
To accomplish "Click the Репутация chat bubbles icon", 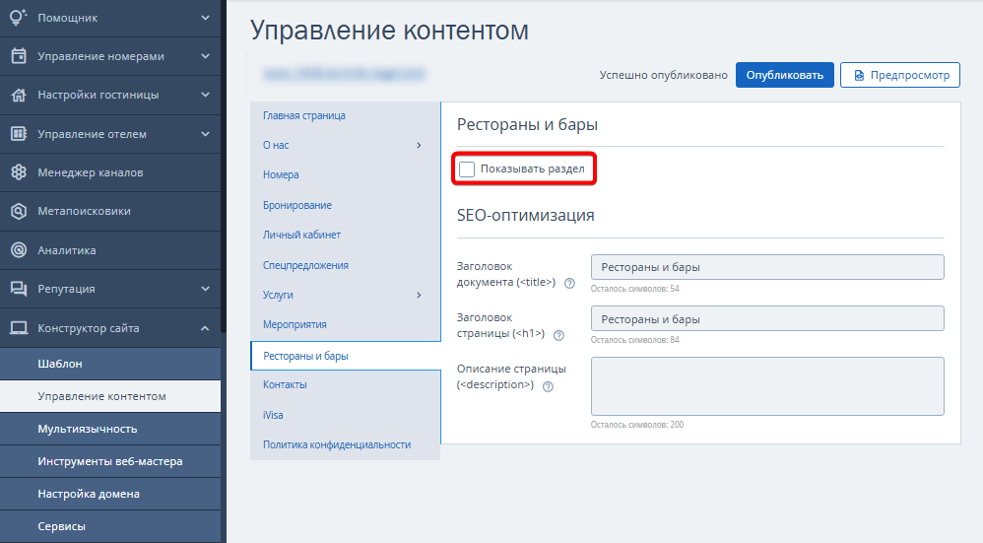I will [19, 289].
